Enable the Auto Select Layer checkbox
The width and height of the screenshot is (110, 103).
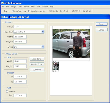(x=13, y=11)
